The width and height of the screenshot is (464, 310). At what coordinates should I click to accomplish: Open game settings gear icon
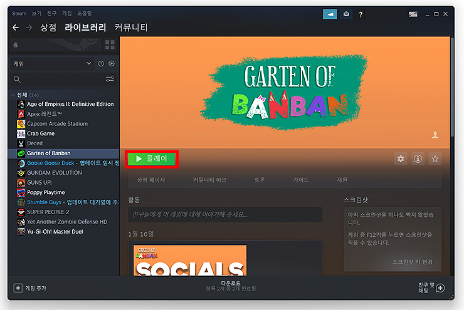(401, 159)
